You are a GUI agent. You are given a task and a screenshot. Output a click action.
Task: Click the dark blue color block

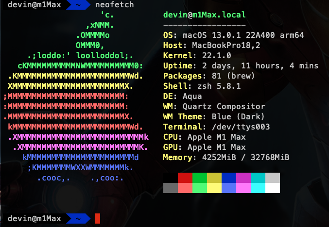tap(229, 178)
